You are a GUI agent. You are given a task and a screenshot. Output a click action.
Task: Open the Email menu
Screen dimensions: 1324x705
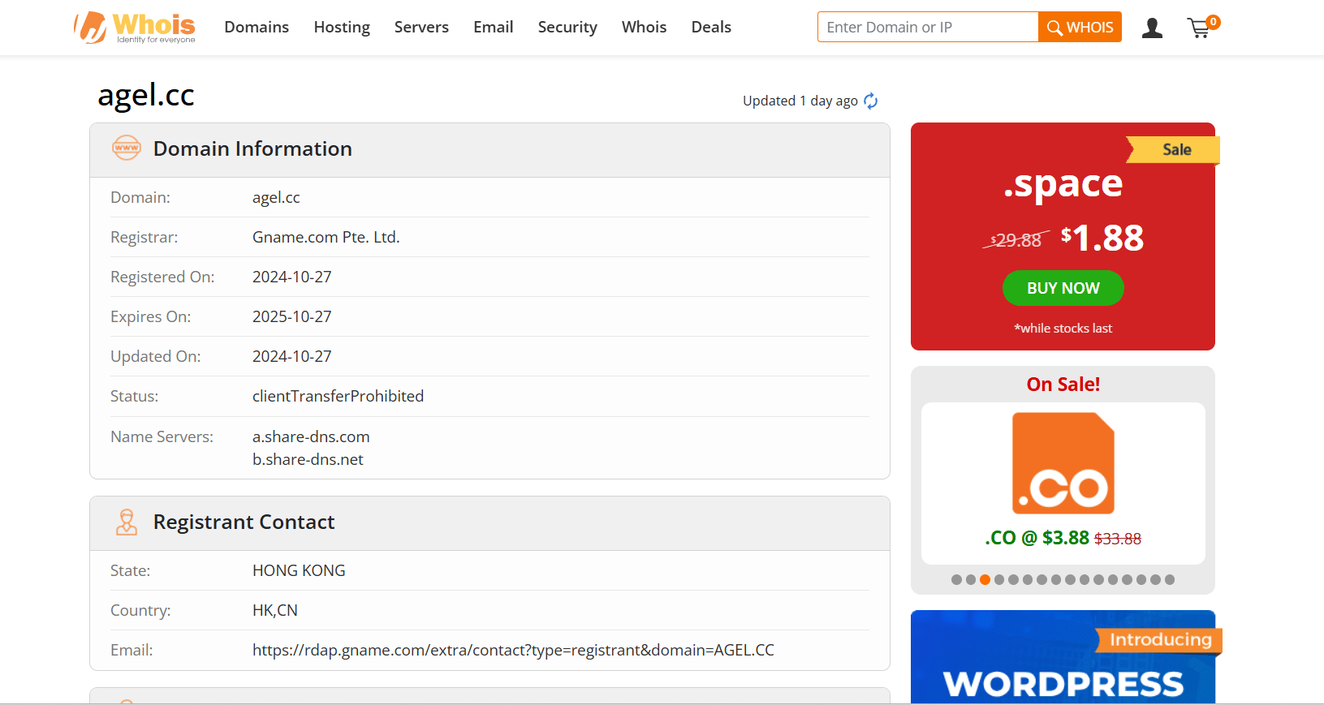tap(494, 27)
